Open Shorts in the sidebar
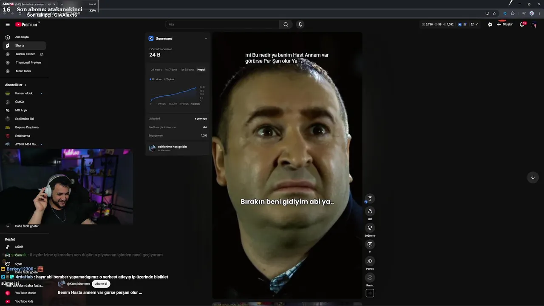The width and height of the screenshot is (544, 306). coord(24,45)
